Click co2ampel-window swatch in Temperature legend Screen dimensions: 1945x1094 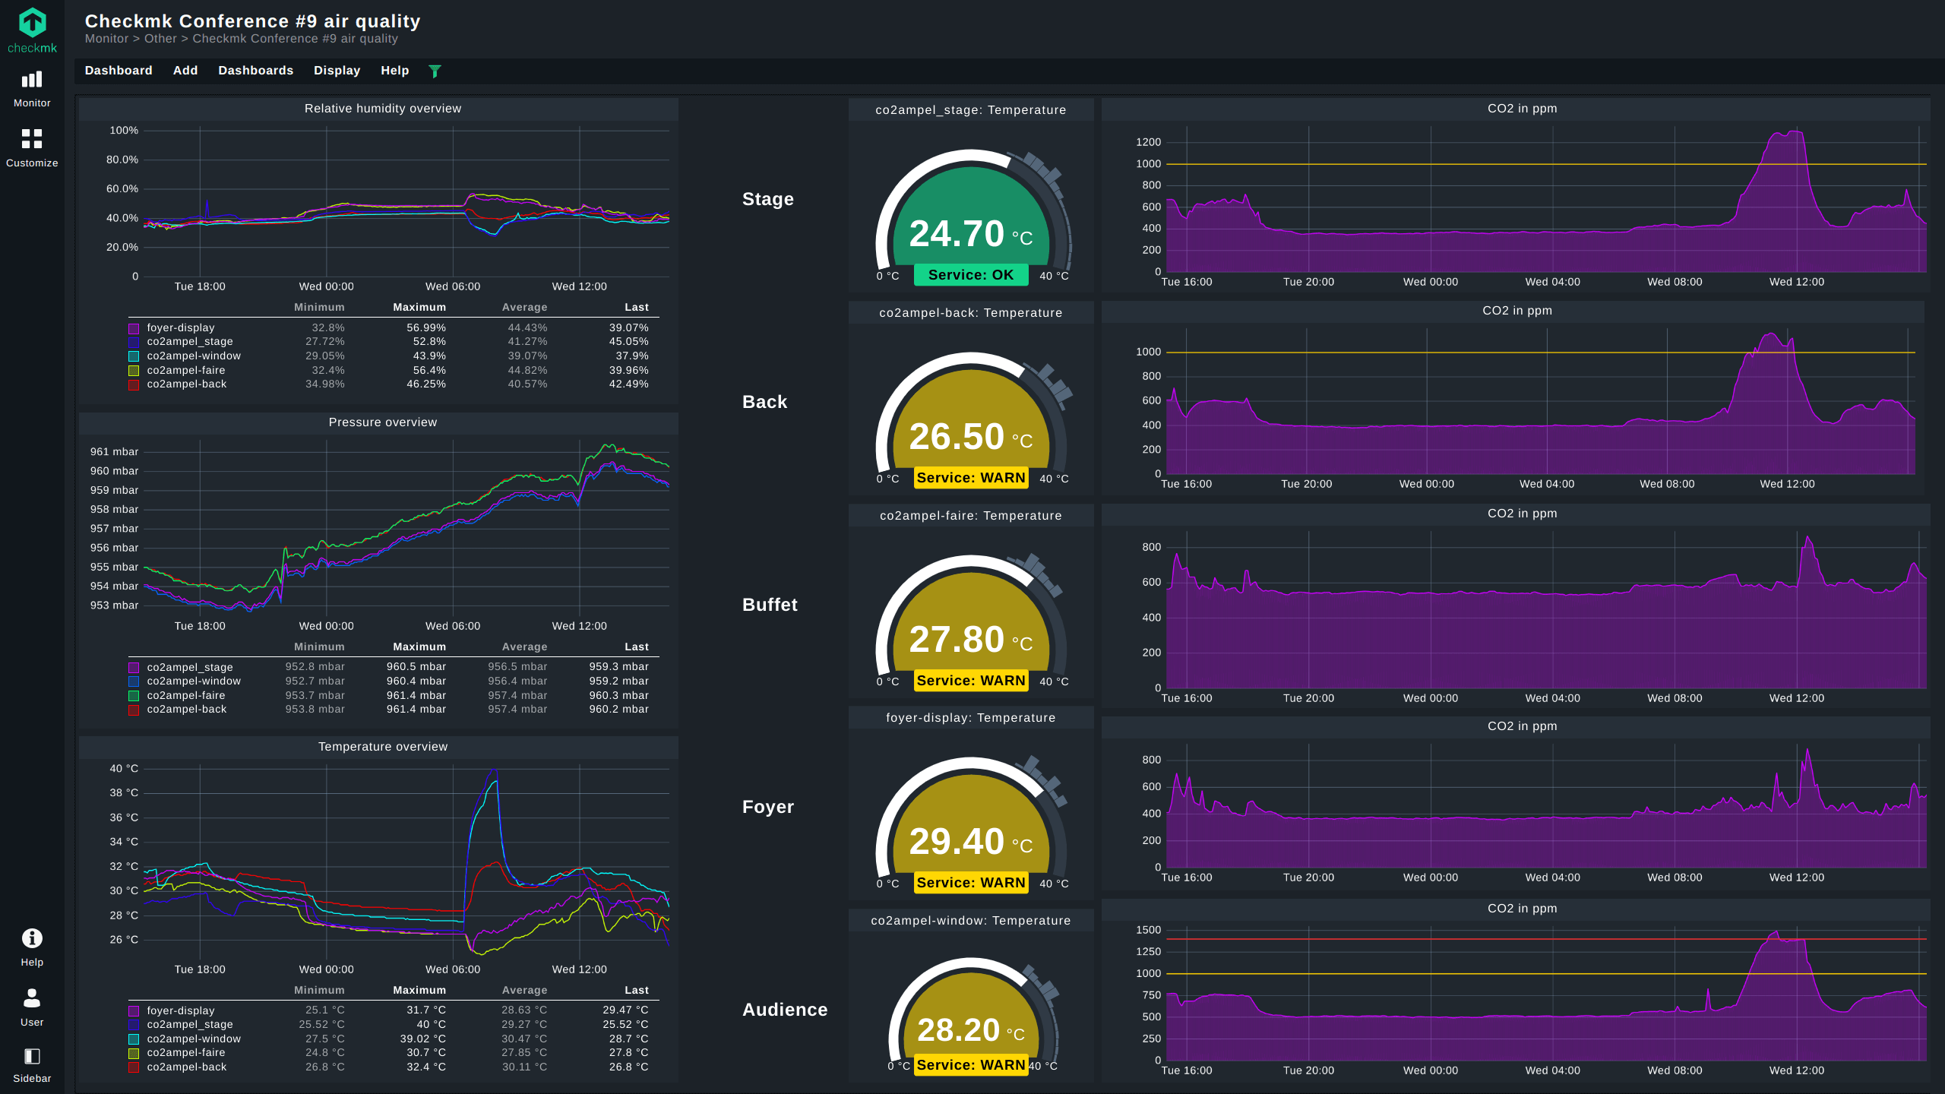pos(134,1039)
